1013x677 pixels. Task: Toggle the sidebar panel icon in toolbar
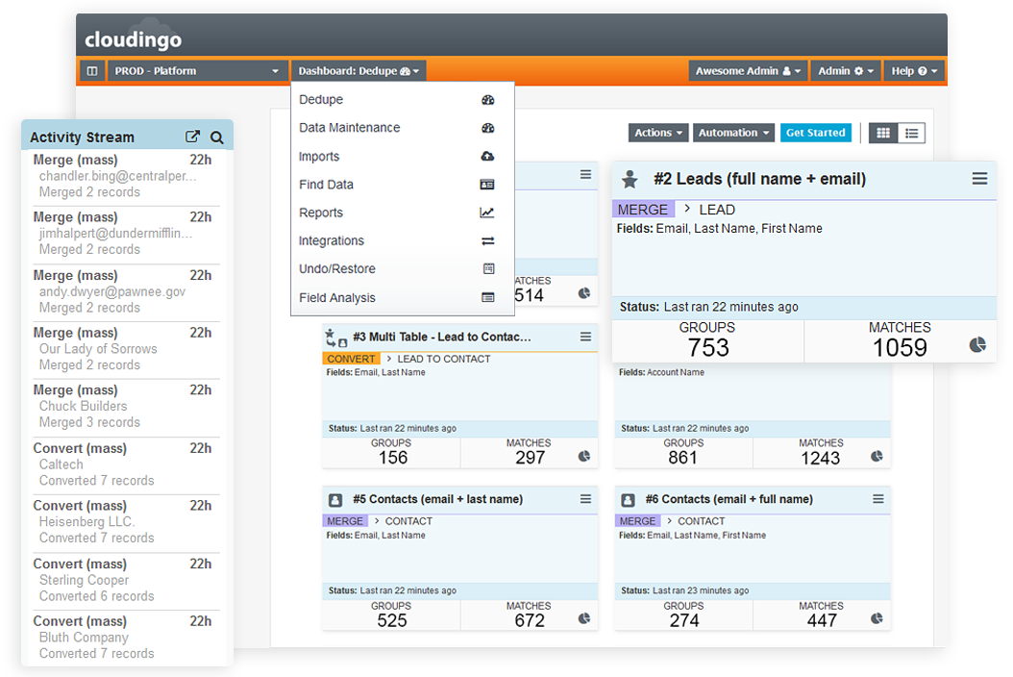click(92, 71)
